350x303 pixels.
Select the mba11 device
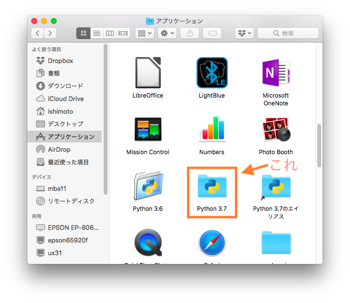pos(65,189)
